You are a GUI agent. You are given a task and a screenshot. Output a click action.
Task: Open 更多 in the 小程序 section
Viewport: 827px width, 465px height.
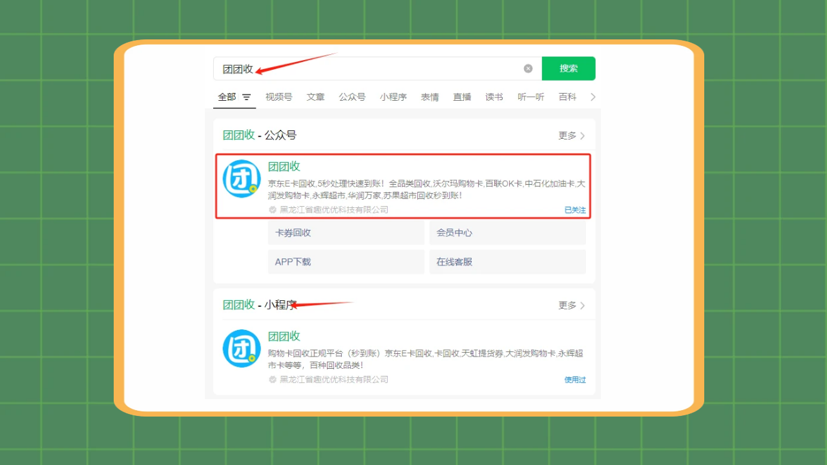coord(572,305)
